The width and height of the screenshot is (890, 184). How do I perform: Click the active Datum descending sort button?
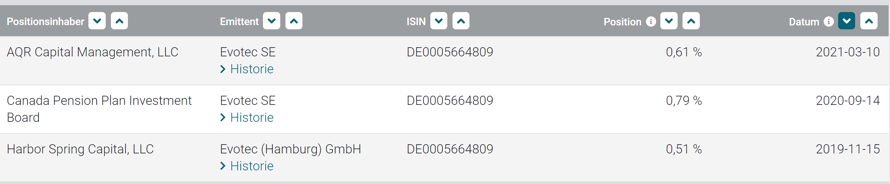(847, 21)
